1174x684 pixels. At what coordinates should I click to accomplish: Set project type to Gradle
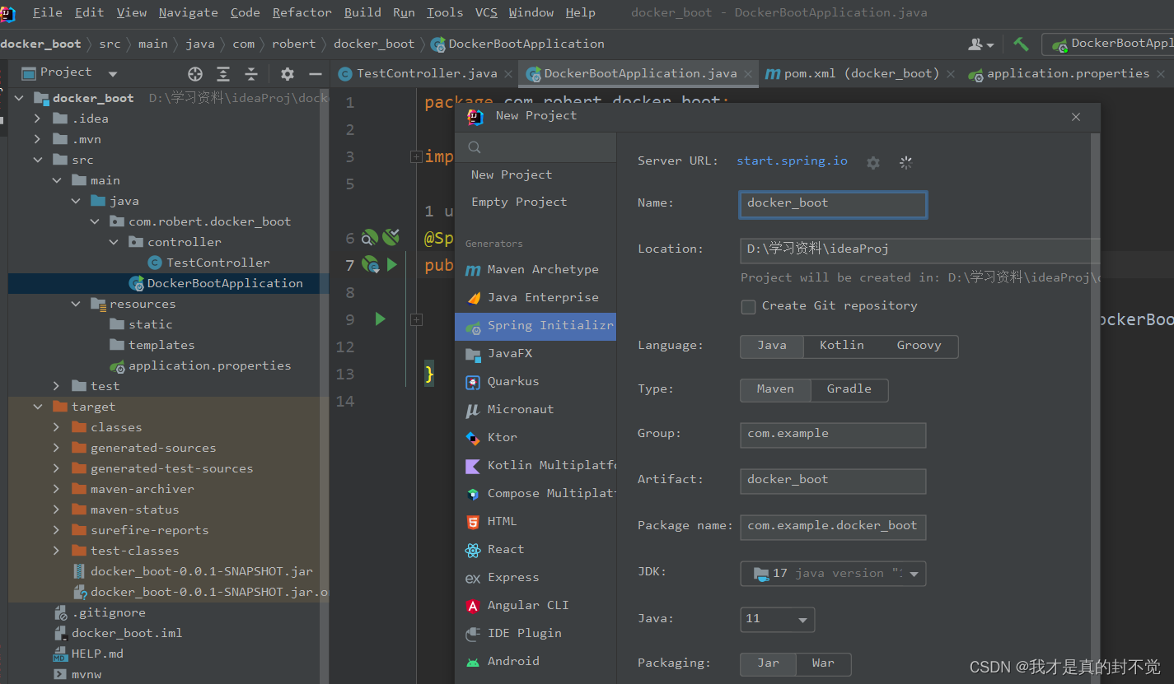tap(849, 389)
